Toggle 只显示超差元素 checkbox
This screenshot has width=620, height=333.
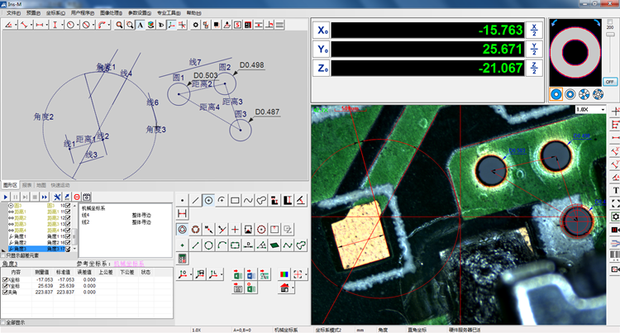3,257
